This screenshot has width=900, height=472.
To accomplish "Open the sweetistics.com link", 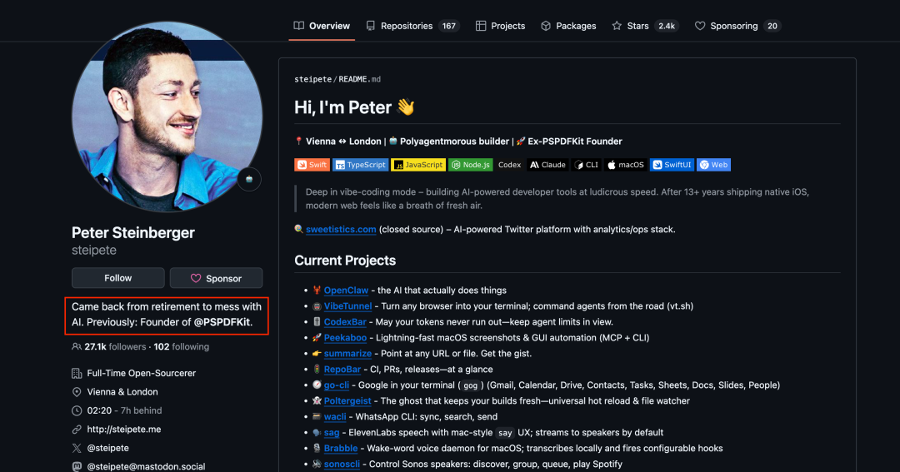I will [341, 229].
